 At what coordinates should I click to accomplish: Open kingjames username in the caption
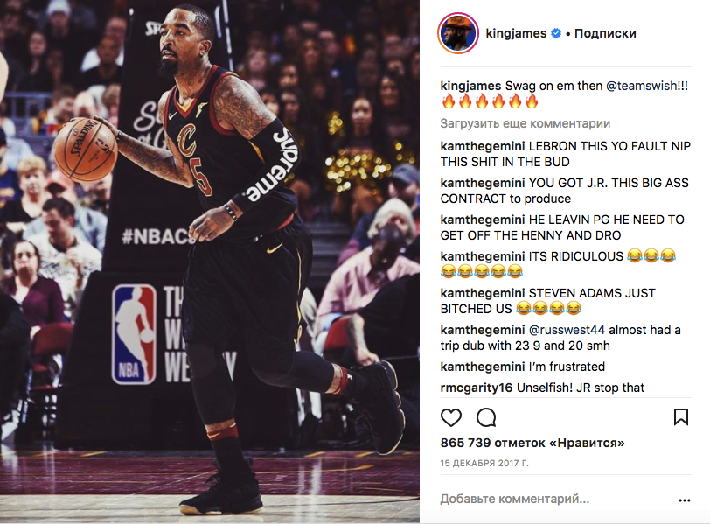[471, 86]
